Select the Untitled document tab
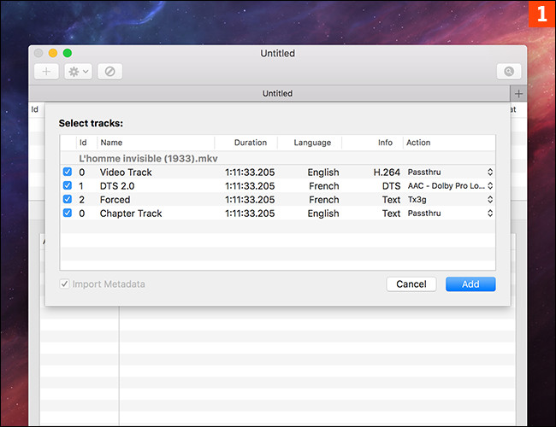Image resolution: width=556 pixels, height=427 pixels. pos(276,93)
